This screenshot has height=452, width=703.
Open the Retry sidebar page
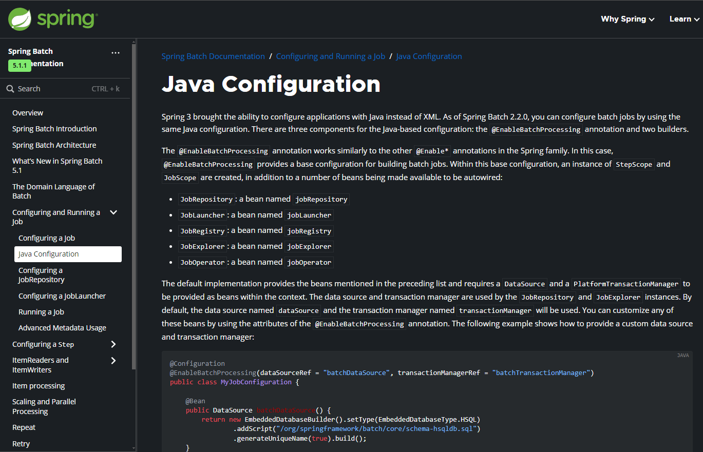pyautogui.click(x=21, y=444)
